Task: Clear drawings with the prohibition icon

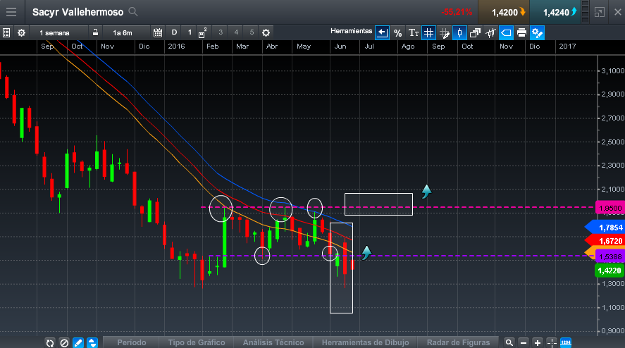Action: click(x=64, y=343)
